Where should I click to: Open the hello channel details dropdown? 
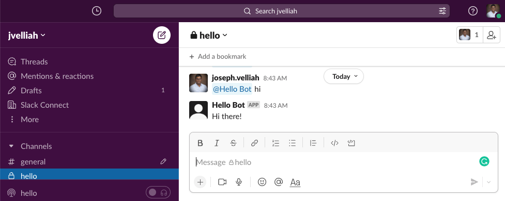(209, 35)
